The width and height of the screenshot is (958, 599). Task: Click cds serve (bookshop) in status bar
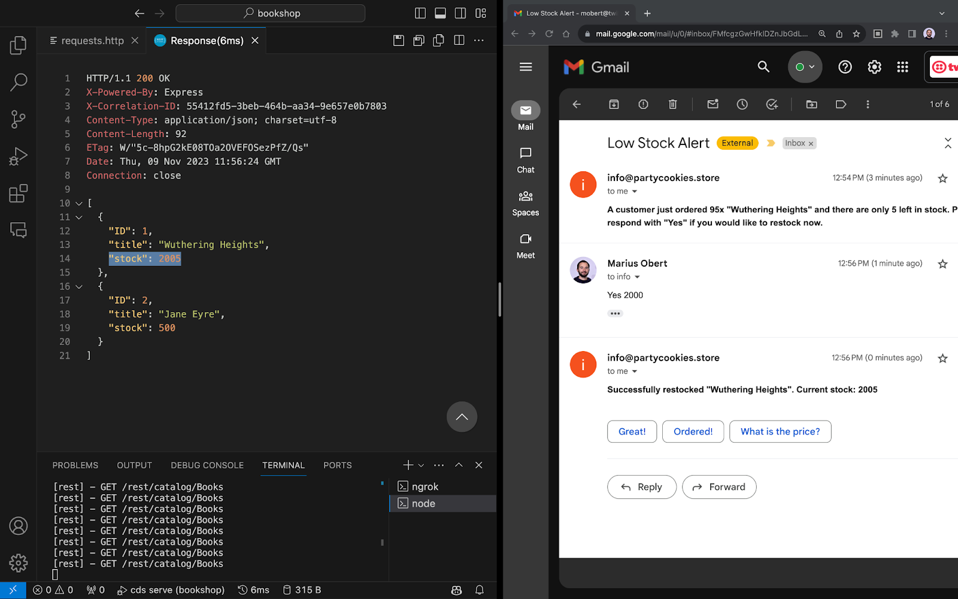[171, 590]
